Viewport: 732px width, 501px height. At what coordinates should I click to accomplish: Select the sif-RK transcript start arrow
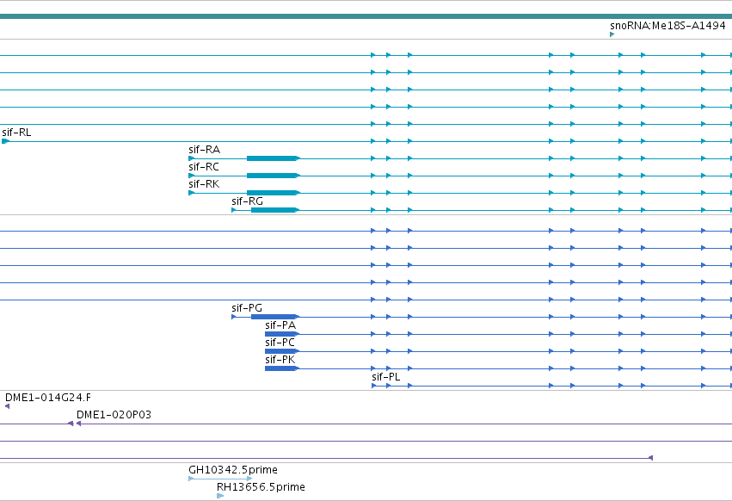191,193
